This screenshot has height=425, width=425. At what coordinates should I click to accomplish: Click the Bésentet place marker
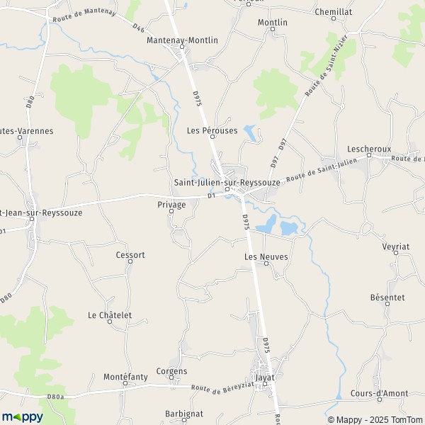tap(387, 304)
